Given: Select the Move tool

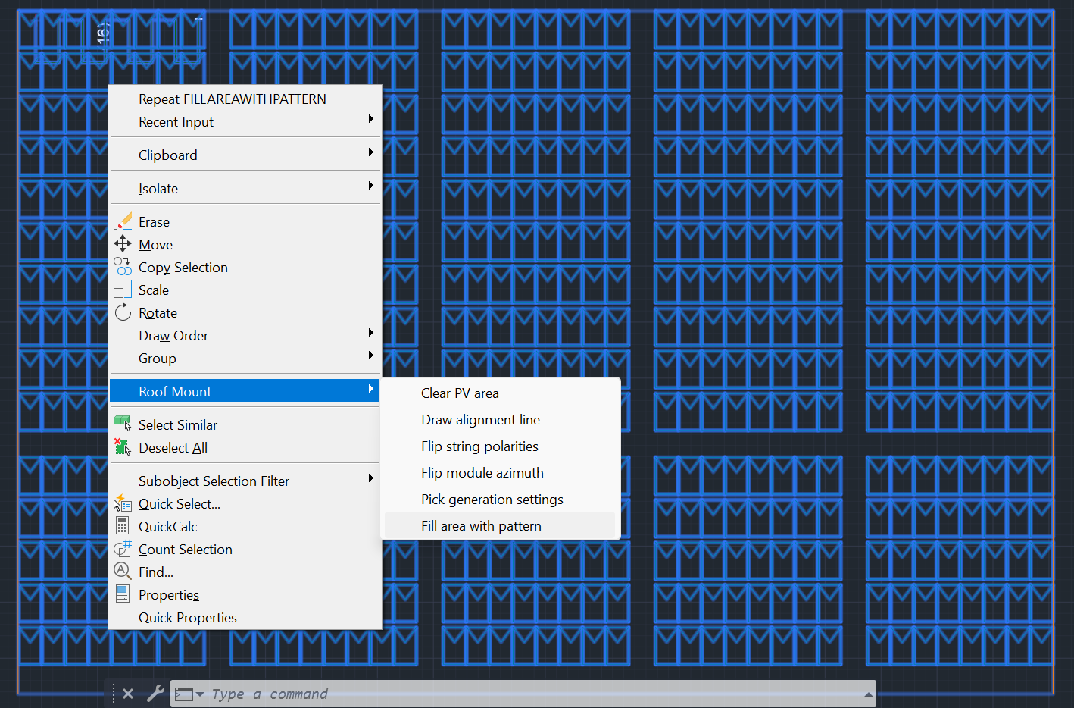Looking at the screenshot, I should [155, 244].
